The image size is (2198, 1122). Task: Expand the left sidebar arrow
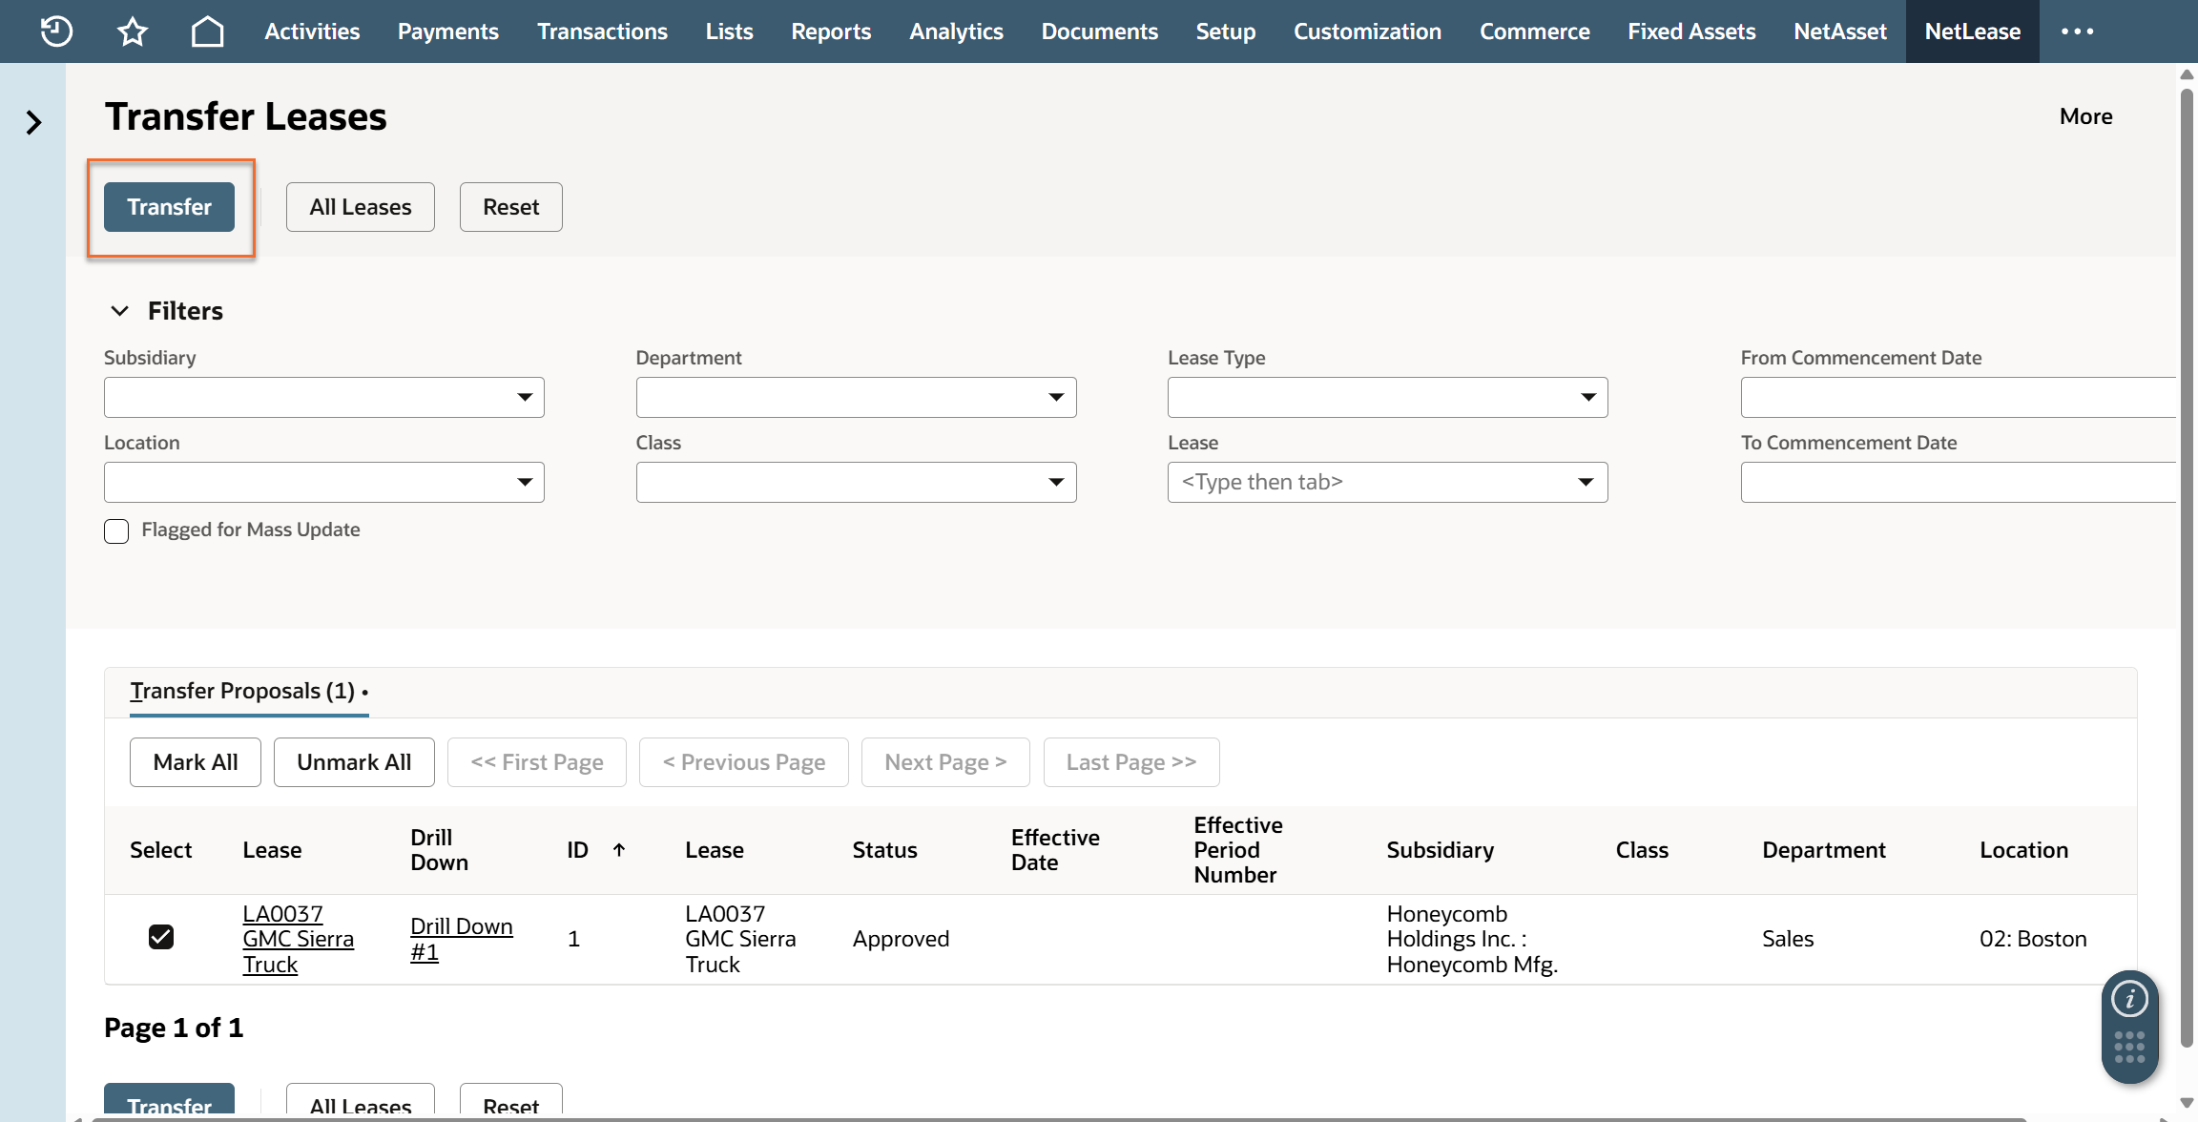point(33,122)
